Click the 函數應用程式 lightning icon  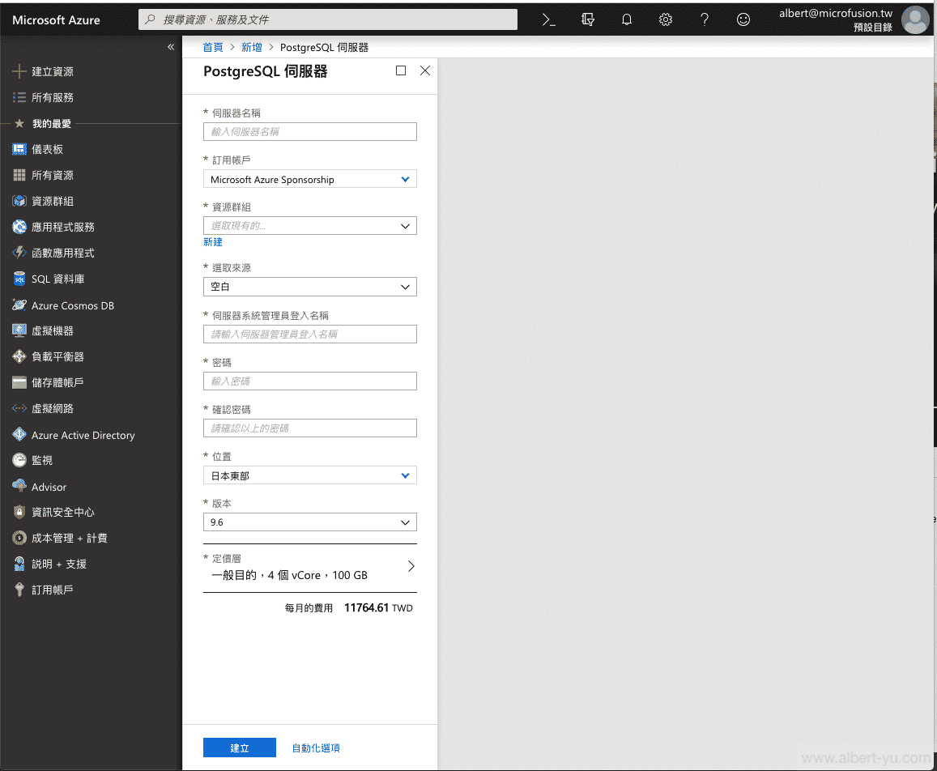tap(19, 253)
